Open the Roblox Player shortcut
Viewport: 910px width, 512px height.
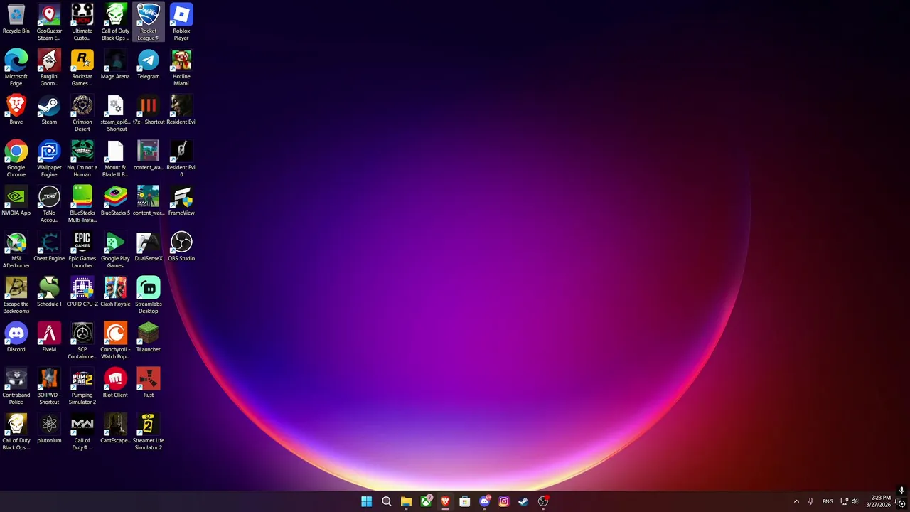point(181,21)
